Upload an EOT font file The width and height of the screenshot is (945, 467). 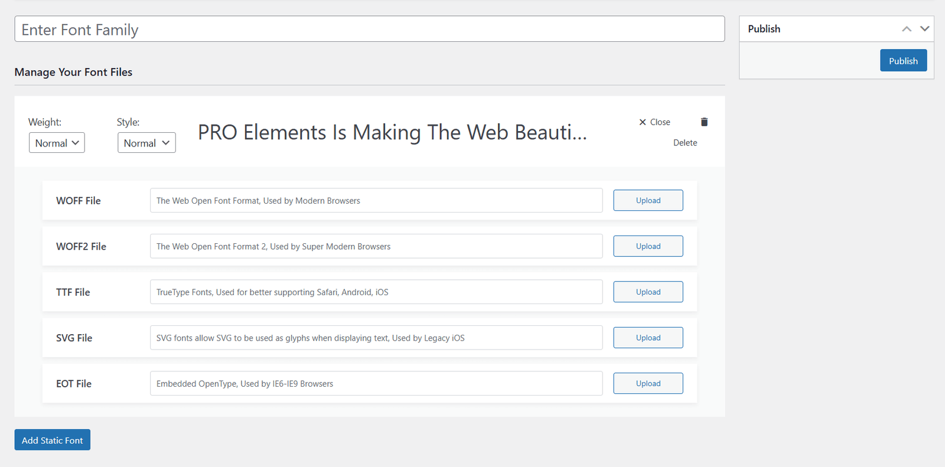(x=648, y=383)
